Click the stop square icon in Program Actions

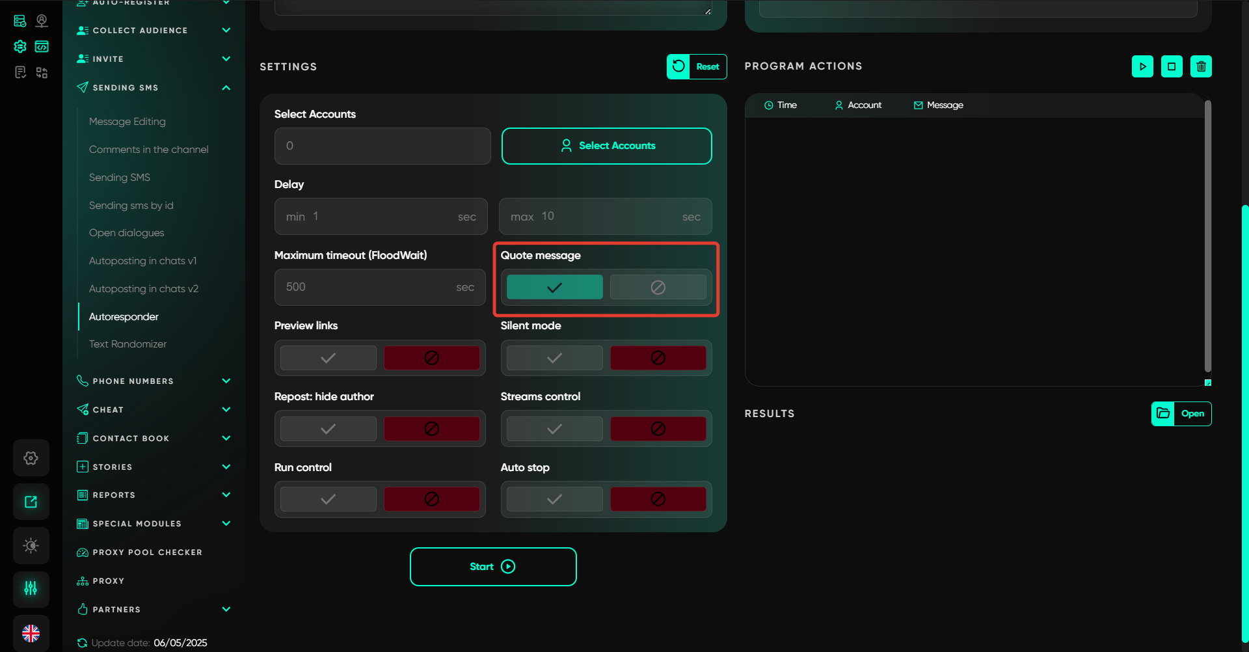[x=1172, y=66]
